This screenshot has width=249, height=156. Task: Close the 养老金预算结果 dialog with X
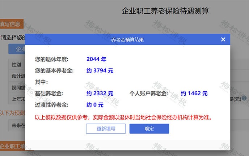click(223, 40)
